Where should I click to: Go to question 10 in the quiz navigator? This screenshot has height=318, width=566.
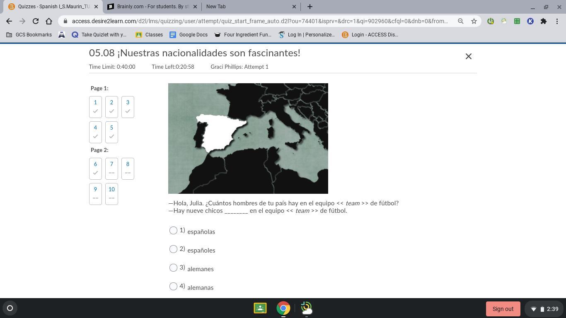tap(111, 193)
